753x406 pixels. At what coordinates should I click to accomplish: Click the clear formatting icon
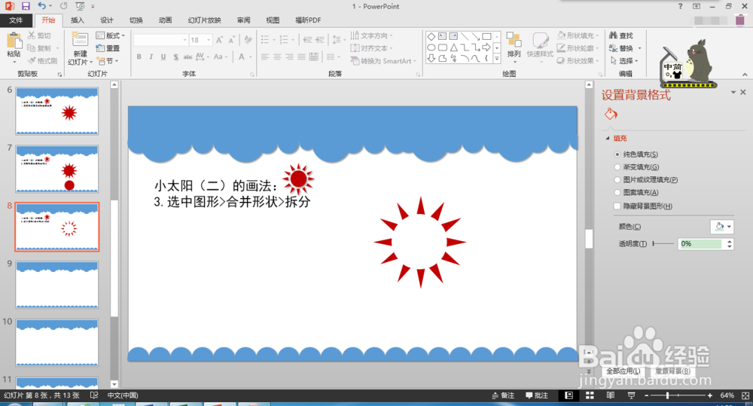tap(248, 40)
